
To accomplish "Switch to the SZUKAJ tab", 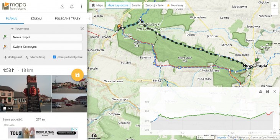I will [36, 18].
